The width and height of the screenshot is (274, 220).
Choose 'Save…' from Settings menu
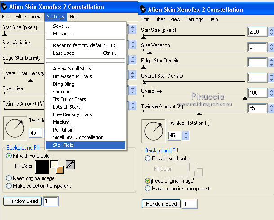(x=86, y=26)
